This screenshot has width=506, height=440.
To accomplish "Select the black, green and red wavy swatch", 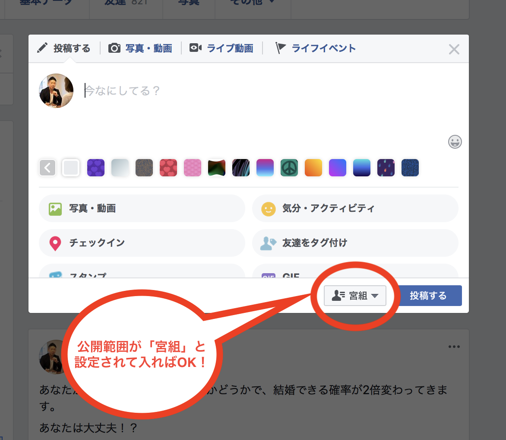I will (217, 168).
